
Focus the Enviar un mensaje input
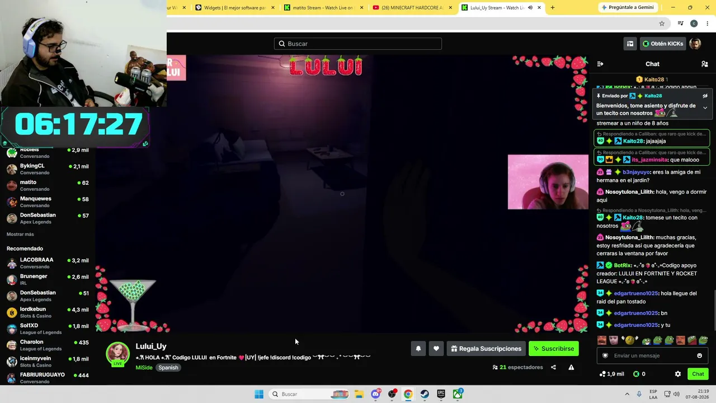click(652, 355)
